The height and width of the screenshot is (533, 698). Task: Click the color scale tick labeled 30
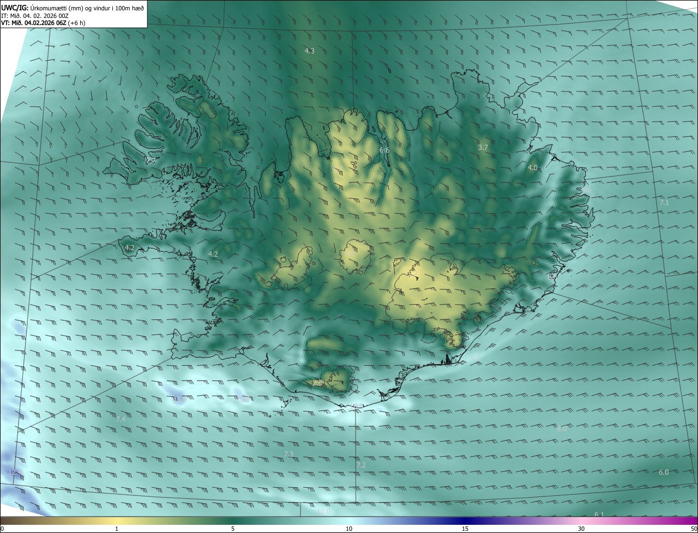pos(581,529)
